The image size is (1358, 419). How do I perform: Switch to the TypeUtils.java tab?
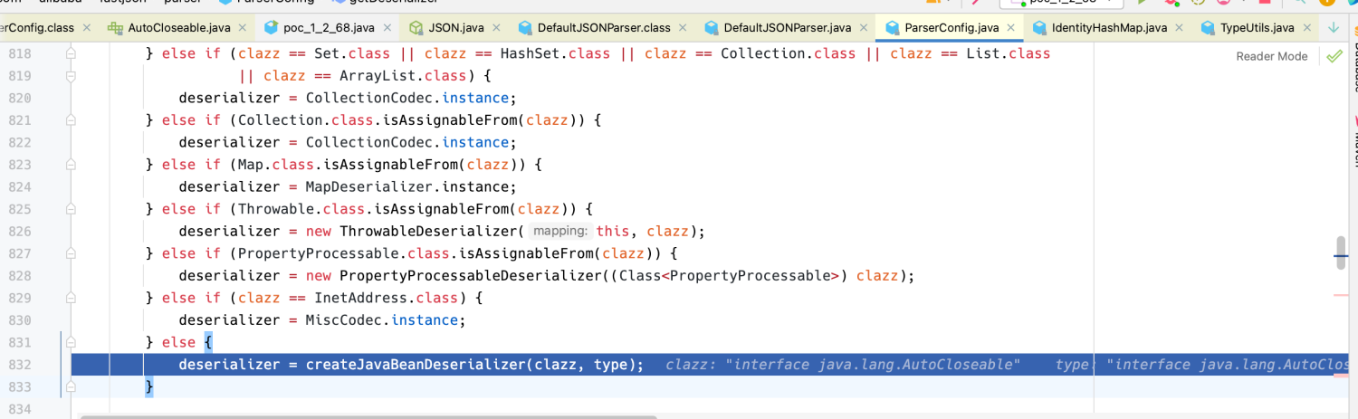(x=1257, y=28)
